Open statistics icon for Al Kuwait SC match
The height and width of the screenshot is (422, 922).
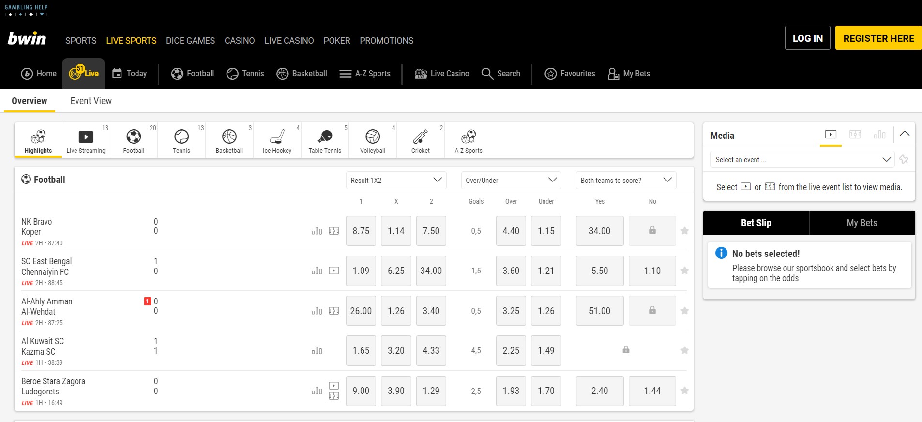[x=317, y=350]
